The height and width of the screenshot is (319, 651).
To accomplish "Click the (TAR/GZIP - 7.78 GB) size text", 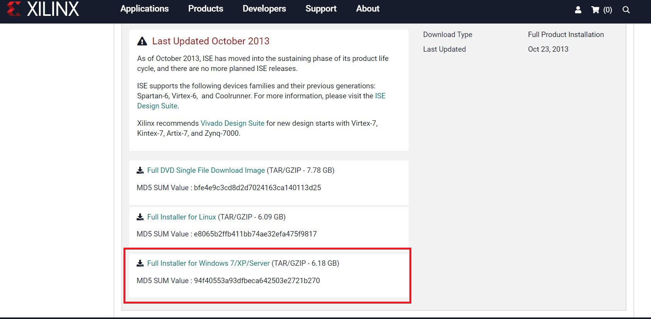I will (301, 170).
